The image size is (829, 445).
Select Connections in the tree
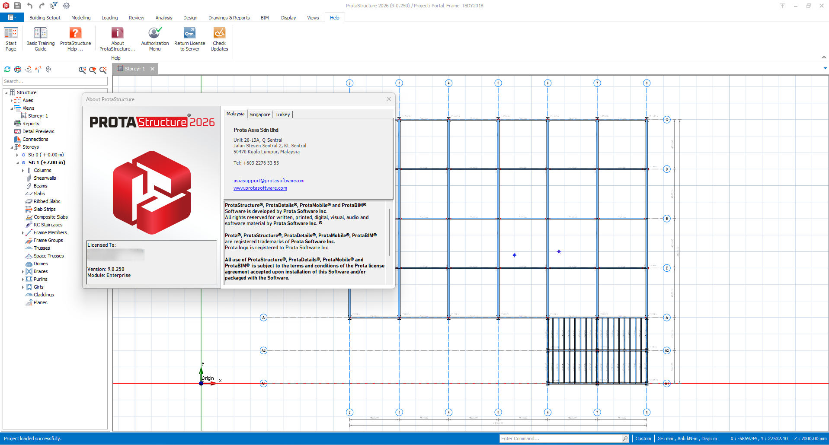point(35,139)
